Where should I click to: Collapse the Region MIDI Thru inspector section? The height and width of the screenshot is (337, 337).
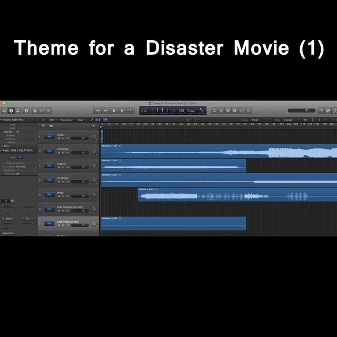[1, 120]
